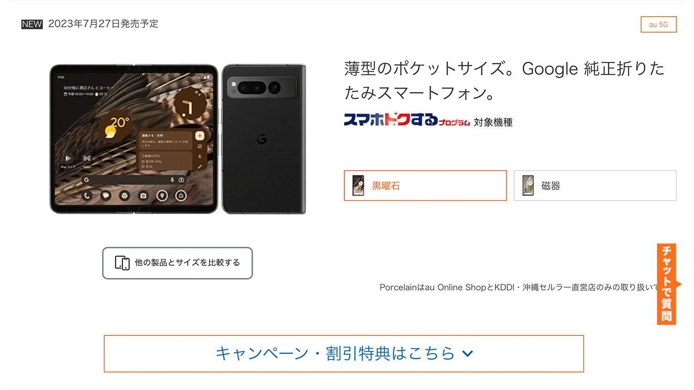Screen dimensions: 694x390
Task: Click the Google G logo on phone back
Action: pyautogui.click(x=262, y=139)
